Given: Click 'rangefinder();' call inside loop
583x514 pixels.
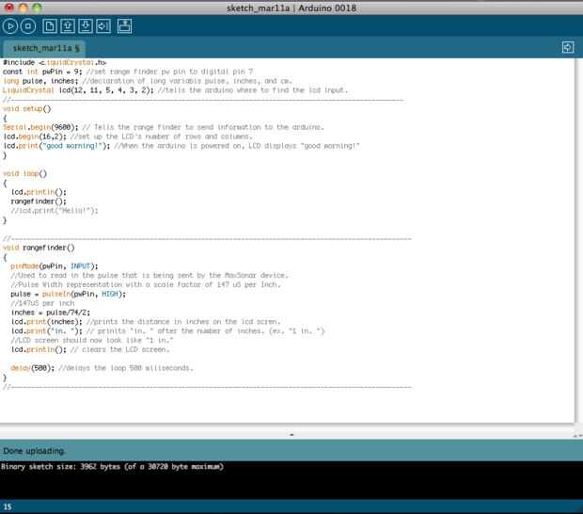Looking at the screenshot, I should (x=39, y=201).
